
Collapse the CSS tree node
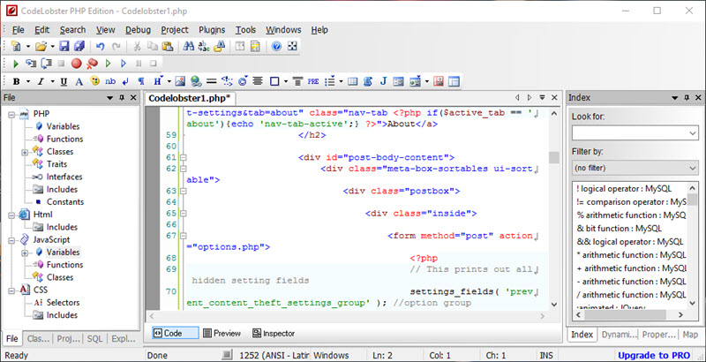tap(11, 290)
